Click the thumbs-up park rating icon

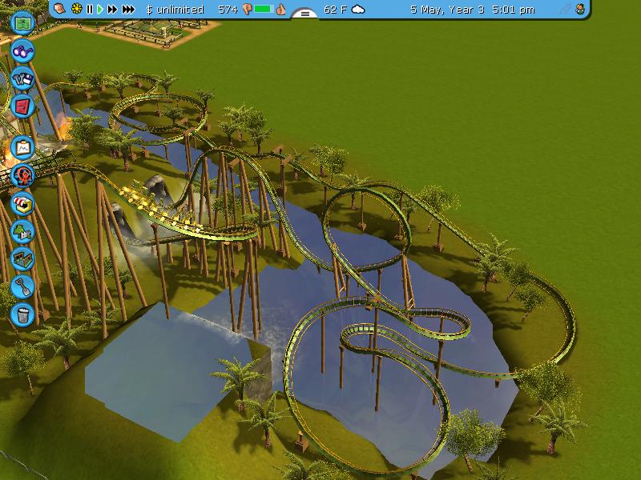point(280,9)
